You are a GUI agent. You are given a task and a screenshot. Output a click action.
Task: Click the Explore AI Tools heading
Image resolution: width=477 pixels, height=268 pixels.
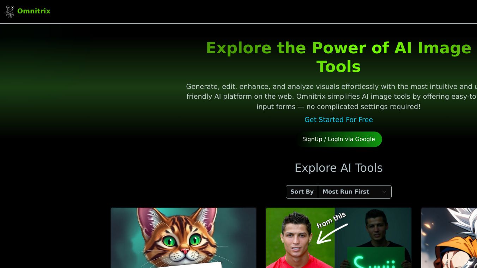coord(339,168)
